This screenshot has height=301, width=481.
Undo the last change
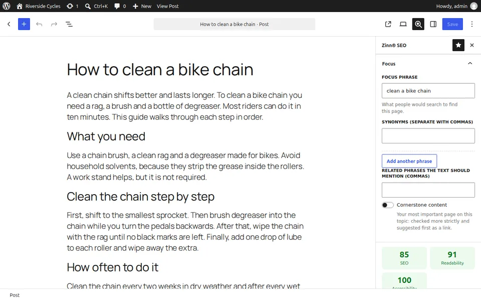pos(39,24)
